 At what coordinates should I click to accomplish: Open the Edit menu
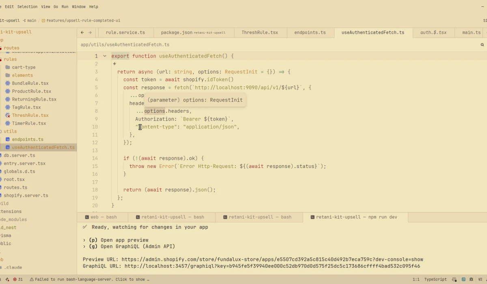[9, 7]
